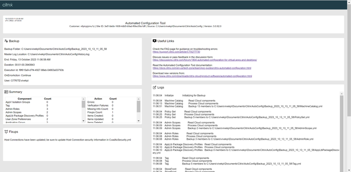Click the Backup section icon
351x172 pixels.
click(x=6, y=41)
